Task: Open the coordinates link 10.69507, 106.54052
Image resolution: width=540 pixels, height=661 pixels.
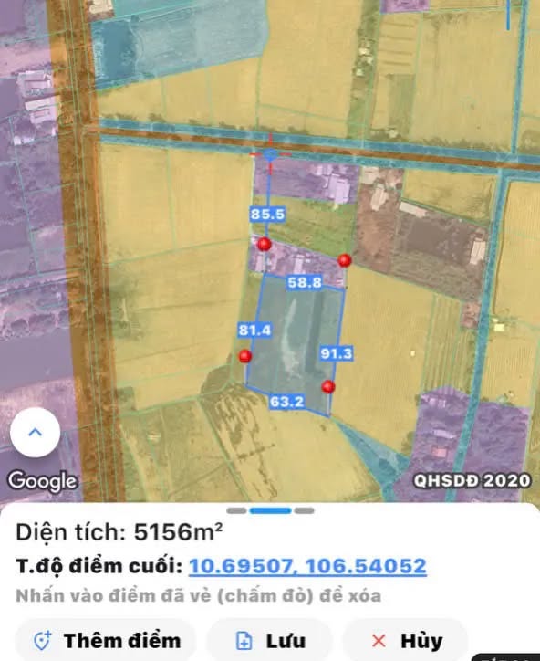Action: tap(307, 566)
